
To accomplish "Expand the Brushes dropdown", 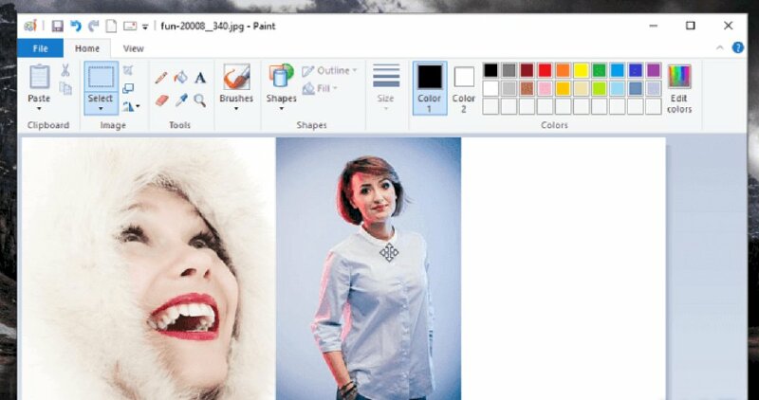I will click(236, 109).
